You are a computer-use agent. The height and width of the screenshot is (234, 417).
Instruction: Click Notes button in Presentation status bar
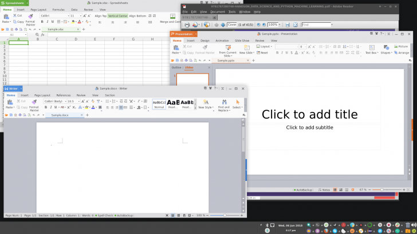pos(324,189)
